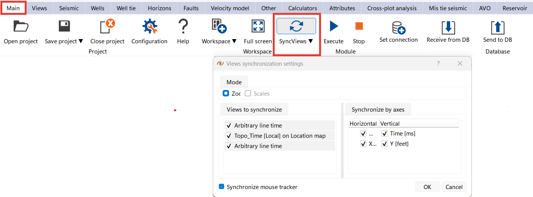Click the Receive from DB icon

point(448,27)
